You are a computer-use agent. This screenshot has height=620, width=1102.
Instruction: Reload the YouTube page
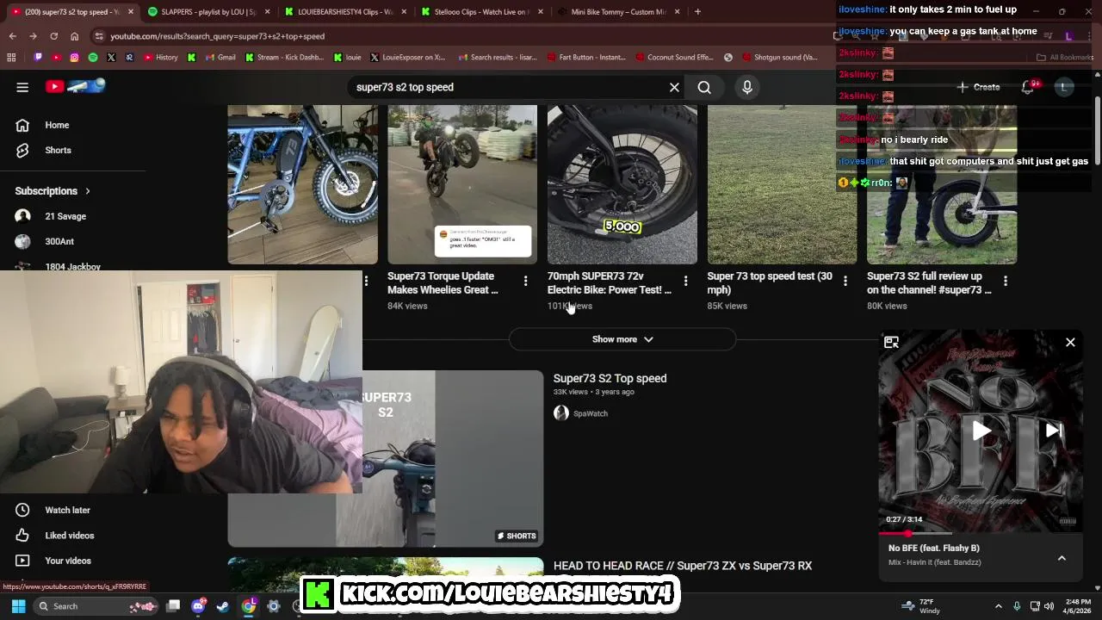coord(53,36)
